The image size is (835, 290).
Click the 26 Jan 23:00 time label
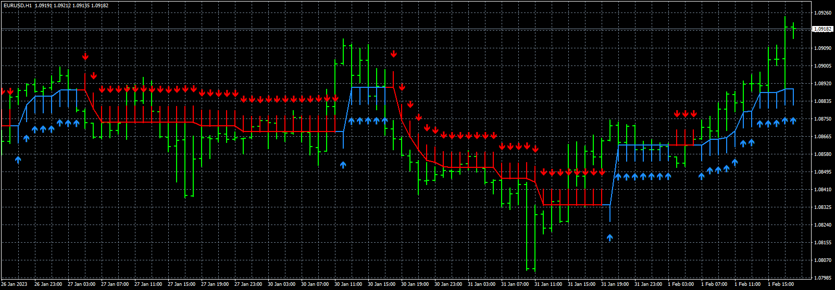tap(48, 284)
